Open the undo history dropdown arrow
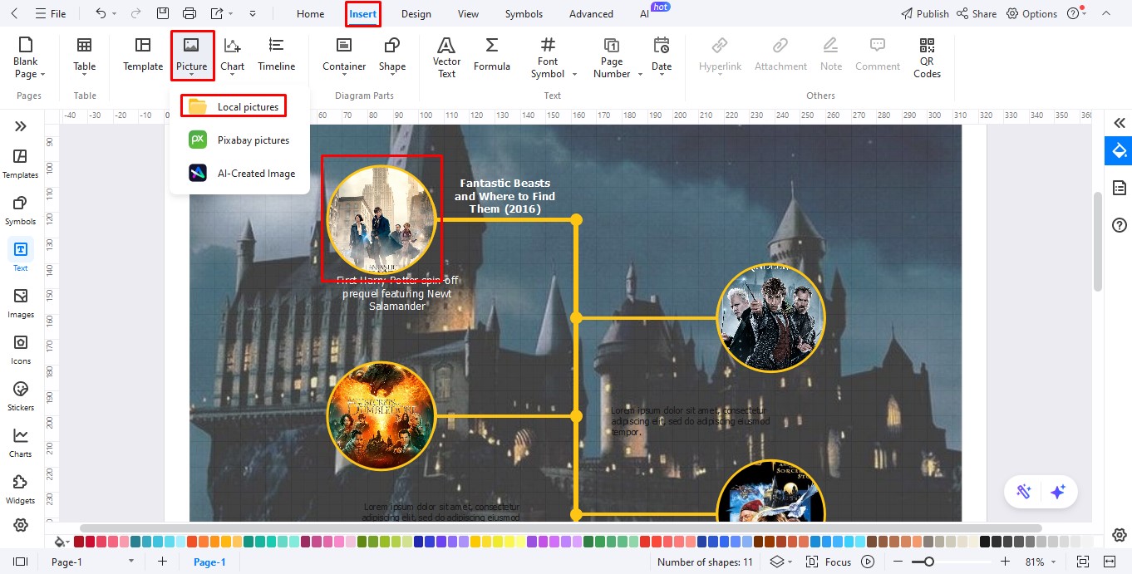 115,14
